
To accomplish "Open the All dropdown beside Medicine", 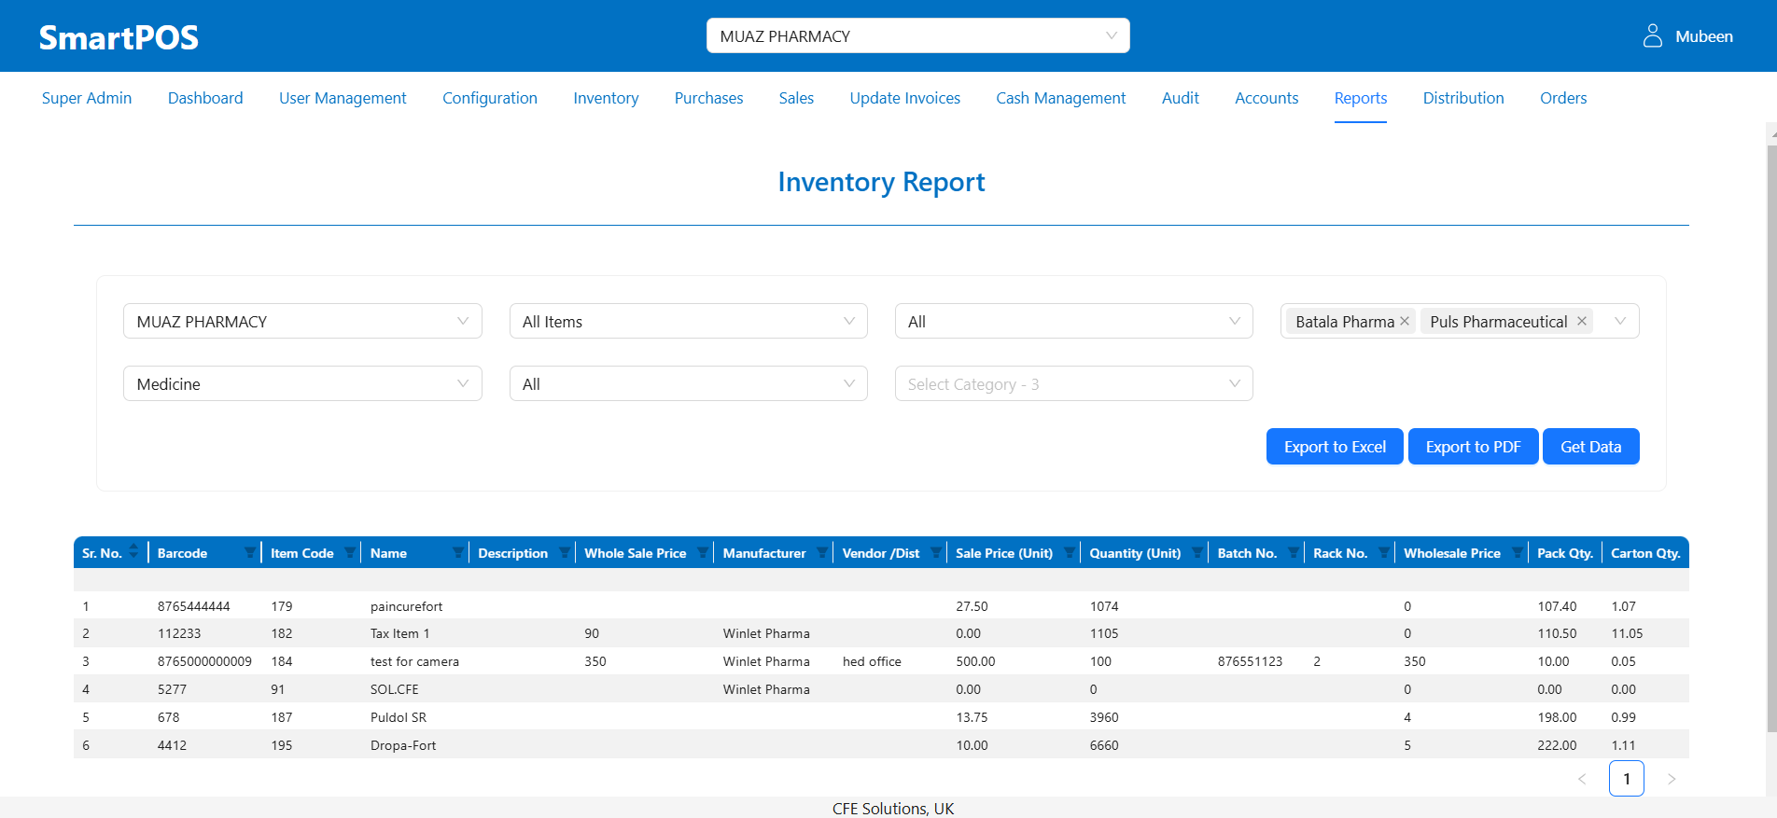I will click(x=689, y=383).
